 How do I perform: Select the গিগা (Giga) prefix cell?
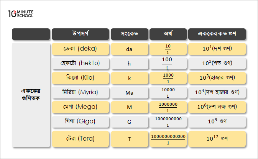coord(80,121)
